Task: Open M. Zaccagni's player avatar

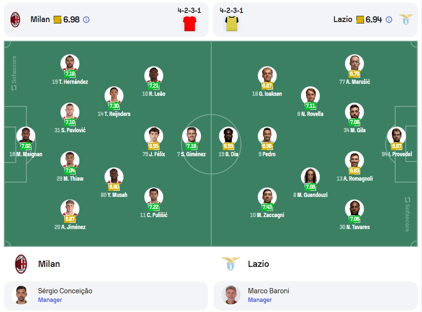Action: (x=267, y=197)
